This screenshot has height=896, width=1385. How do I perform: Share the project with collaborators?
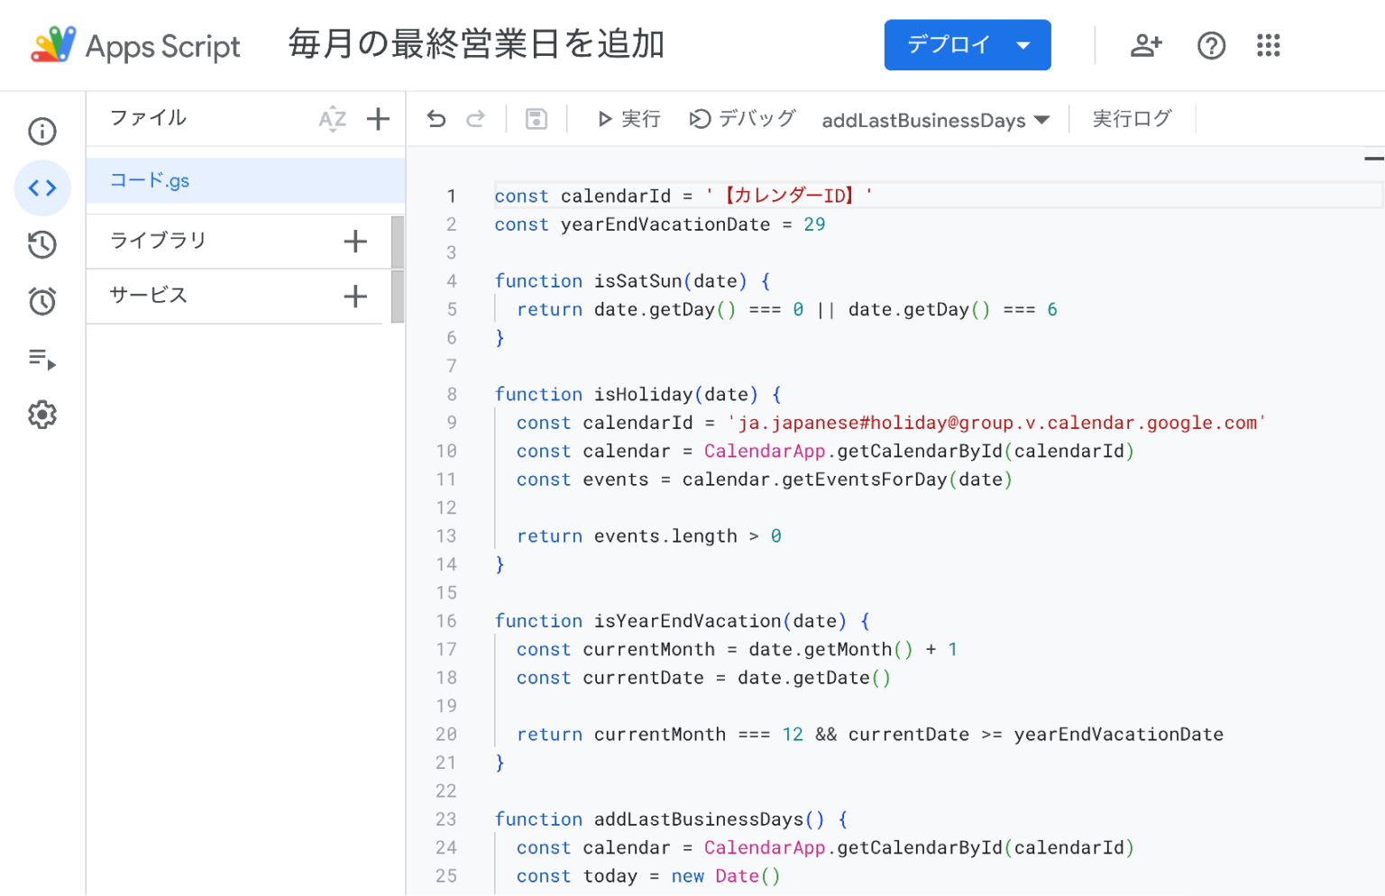[1145, 45]
